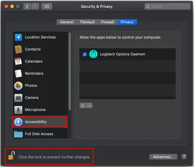194x167 pixels.
Task: Show all preferences grid button
Action: 47,6
